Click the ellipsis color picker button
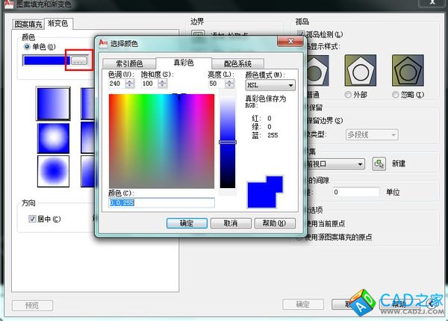Image resolution: width=448 pixels, height=321 pixels. coord(78,60)
